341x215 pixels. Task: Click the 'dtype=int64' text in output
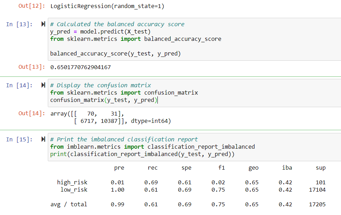149,121
